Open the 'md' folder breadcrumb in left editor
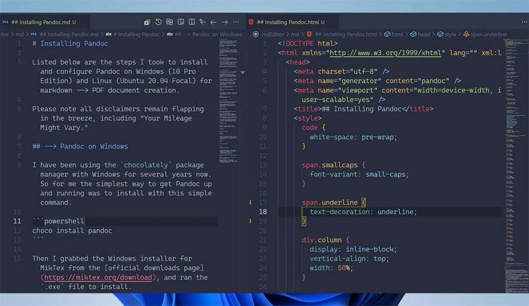 (x=20, y=34)
